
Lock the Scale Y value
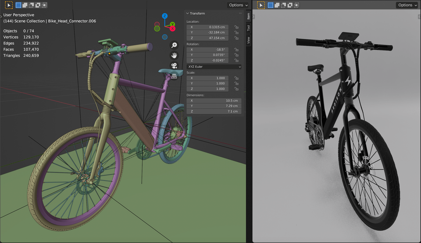(x=236, y=83)
